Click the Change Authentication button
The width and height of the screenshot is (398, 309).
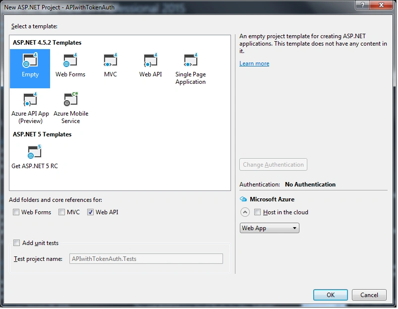tap(274, 165)
